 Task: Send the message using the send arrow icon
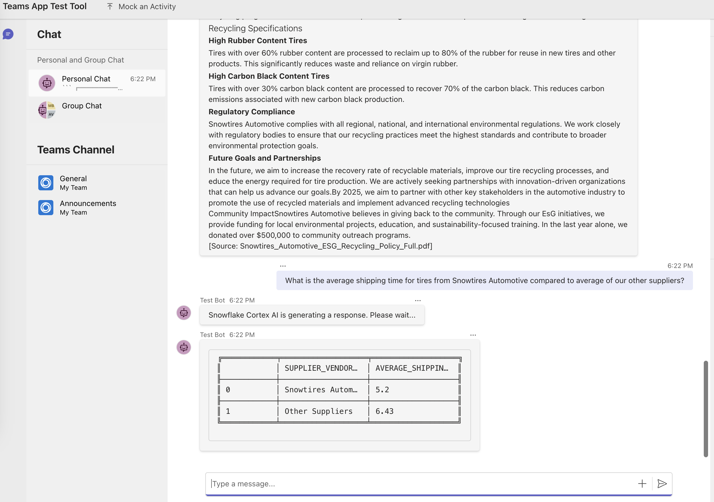pyautogui.click(x=662, y=484)
